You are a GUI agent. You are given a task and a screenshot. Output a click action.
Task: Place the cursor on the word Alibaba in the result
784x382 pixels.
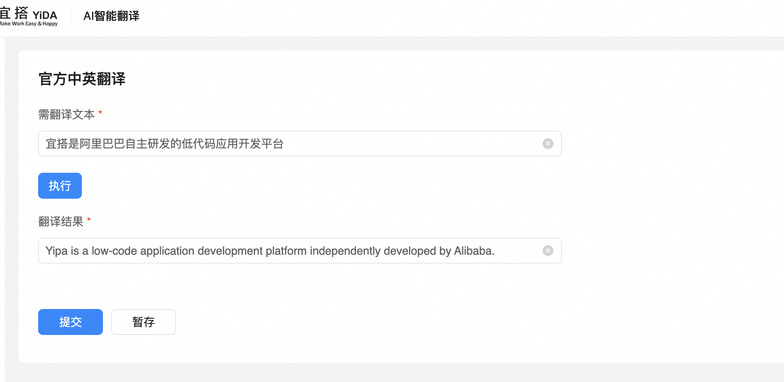click(473, 251)
